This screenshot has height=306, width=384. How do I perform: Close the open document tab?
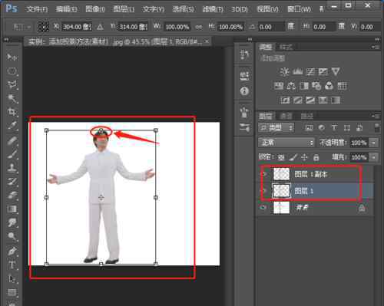207,41
